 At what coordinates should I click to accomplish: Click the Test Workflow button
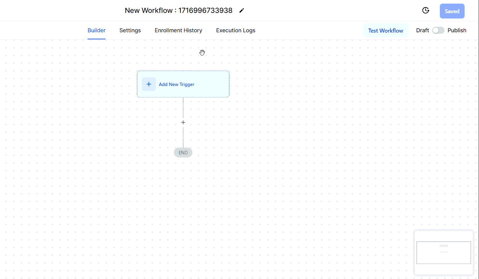click(x=385, y=30)
